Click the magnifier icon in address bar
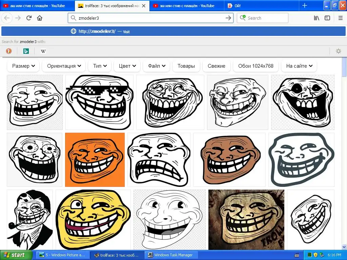Screen dimensions: 347x260 (73, 18)
